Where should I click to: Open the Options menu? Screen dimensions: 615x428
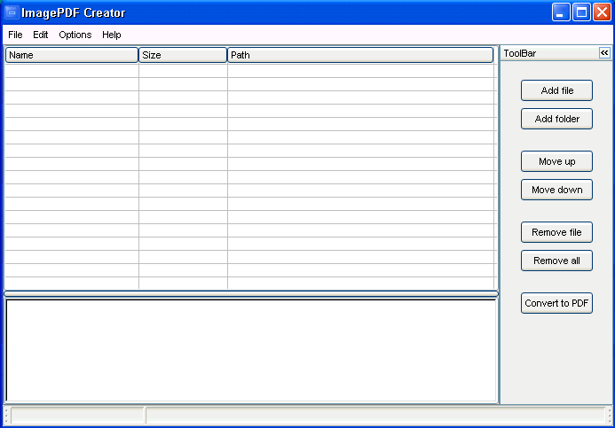[x=75, y=35]
